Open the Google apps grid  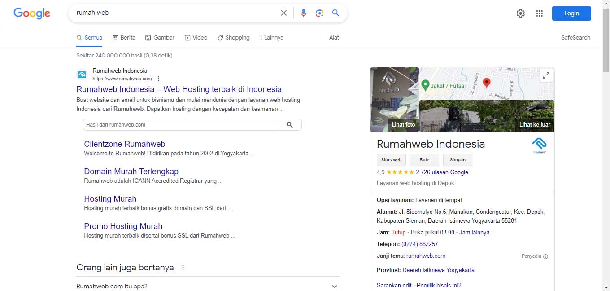(540, 13)
